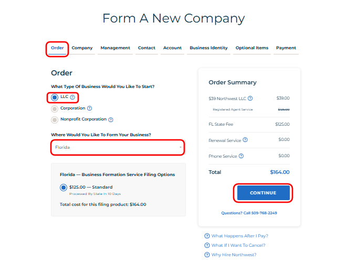357x263 pixels.
Task: Select the LLC business type radio
Action: point(55,97)
